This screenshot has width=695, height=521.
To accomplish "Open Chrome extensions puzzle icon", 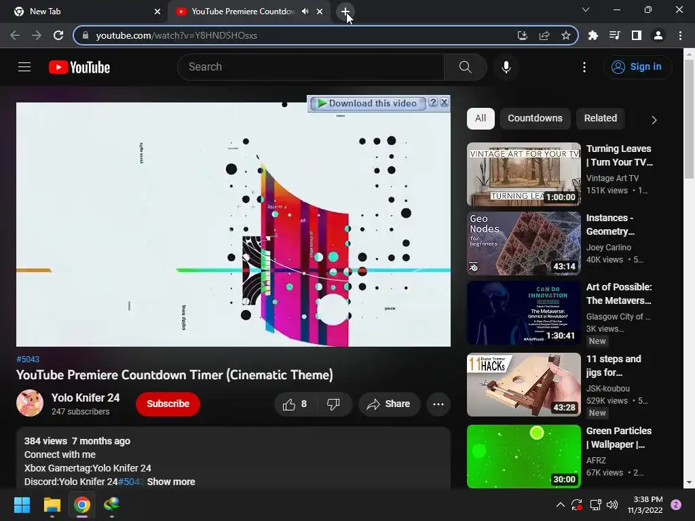I will 593,35.
